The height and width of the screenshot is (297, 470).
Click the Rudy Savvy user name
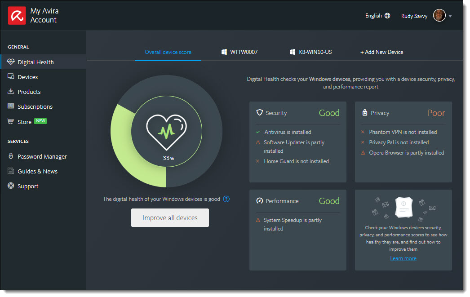[x=414, y=16]
